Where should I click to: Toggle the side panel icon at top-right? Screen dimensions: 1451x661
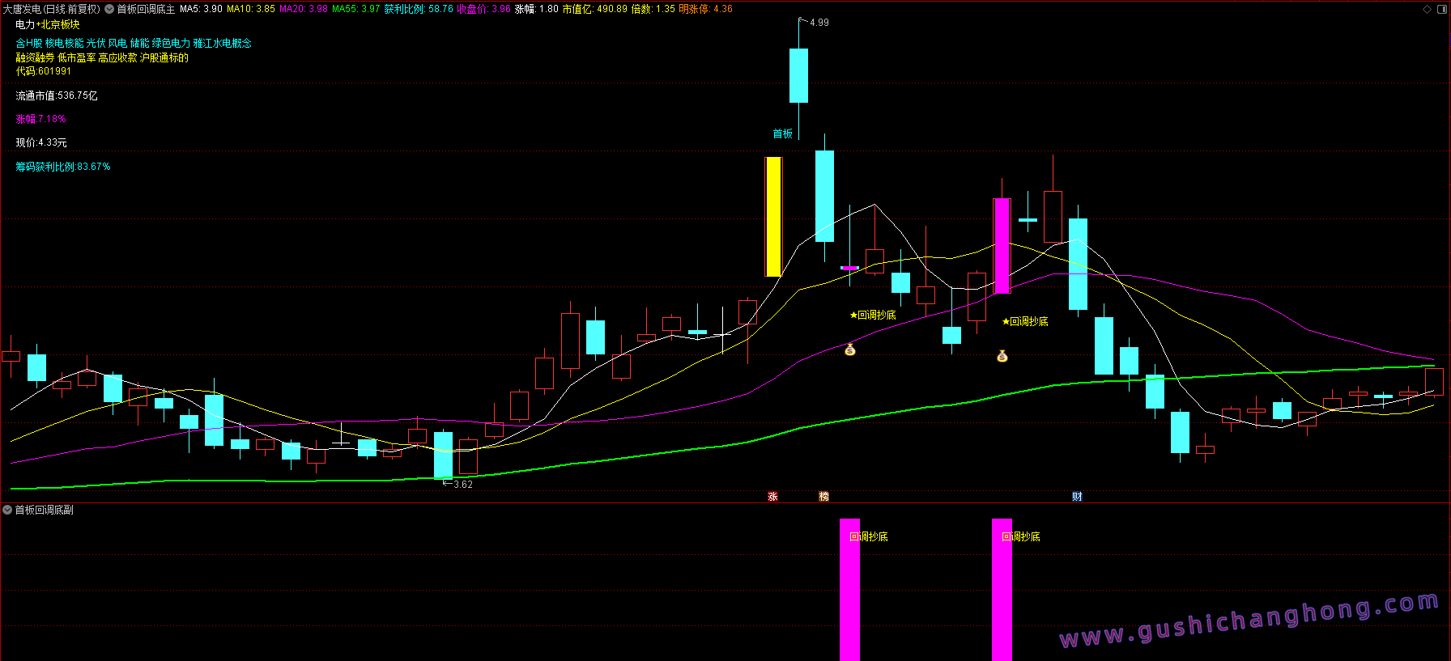tap(1440, 9)
